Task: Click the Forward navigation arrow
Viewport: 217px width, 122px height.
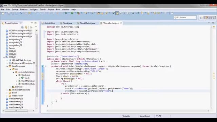Action: [x=165, y=13]
